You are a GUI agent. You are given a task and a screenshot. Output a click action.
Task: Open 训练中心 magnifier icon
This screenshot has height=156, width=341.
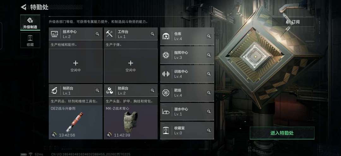209,74
